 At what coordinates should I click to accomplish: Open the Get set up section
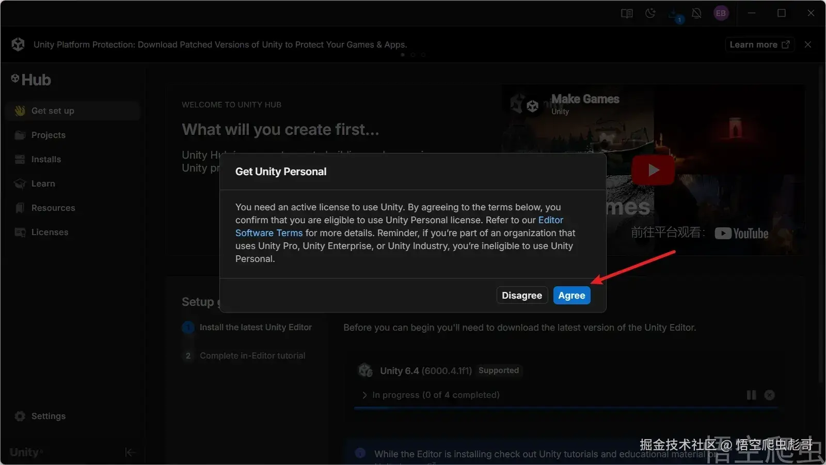click(72, 111)
